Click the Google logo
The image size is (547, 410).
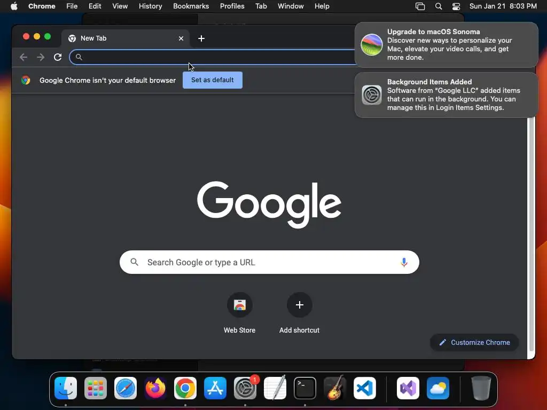coord(269,204)
